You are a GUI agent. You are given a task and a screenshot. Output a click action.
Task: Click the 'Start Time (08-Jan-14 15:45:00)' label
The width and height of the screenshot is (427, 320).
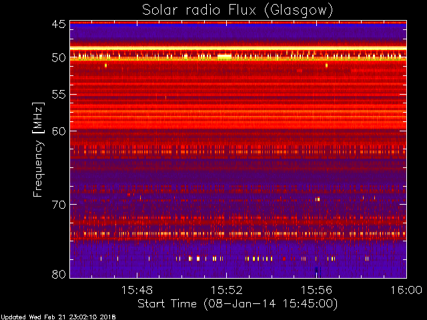(238, 304)
